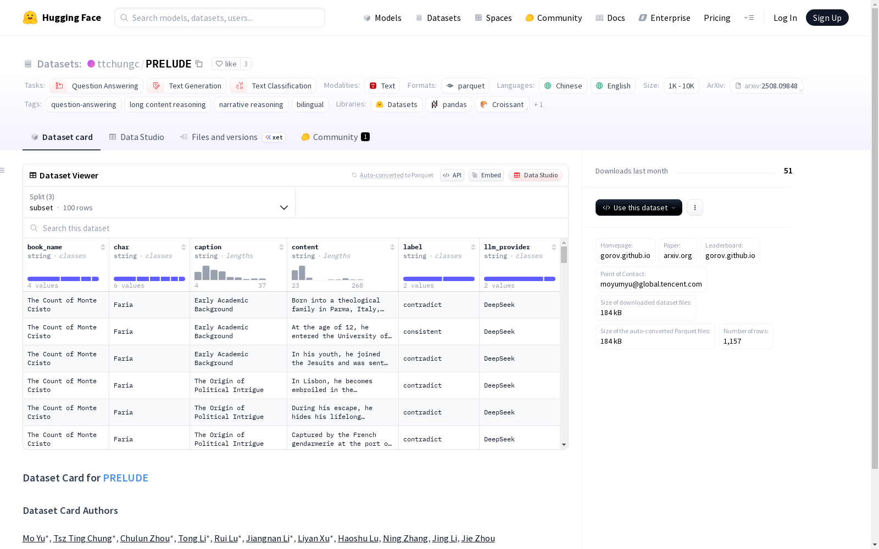The height and width of the screenshot is (549, 879).
Task: Switch to the Data Studio tab
Action: (137, 137)
